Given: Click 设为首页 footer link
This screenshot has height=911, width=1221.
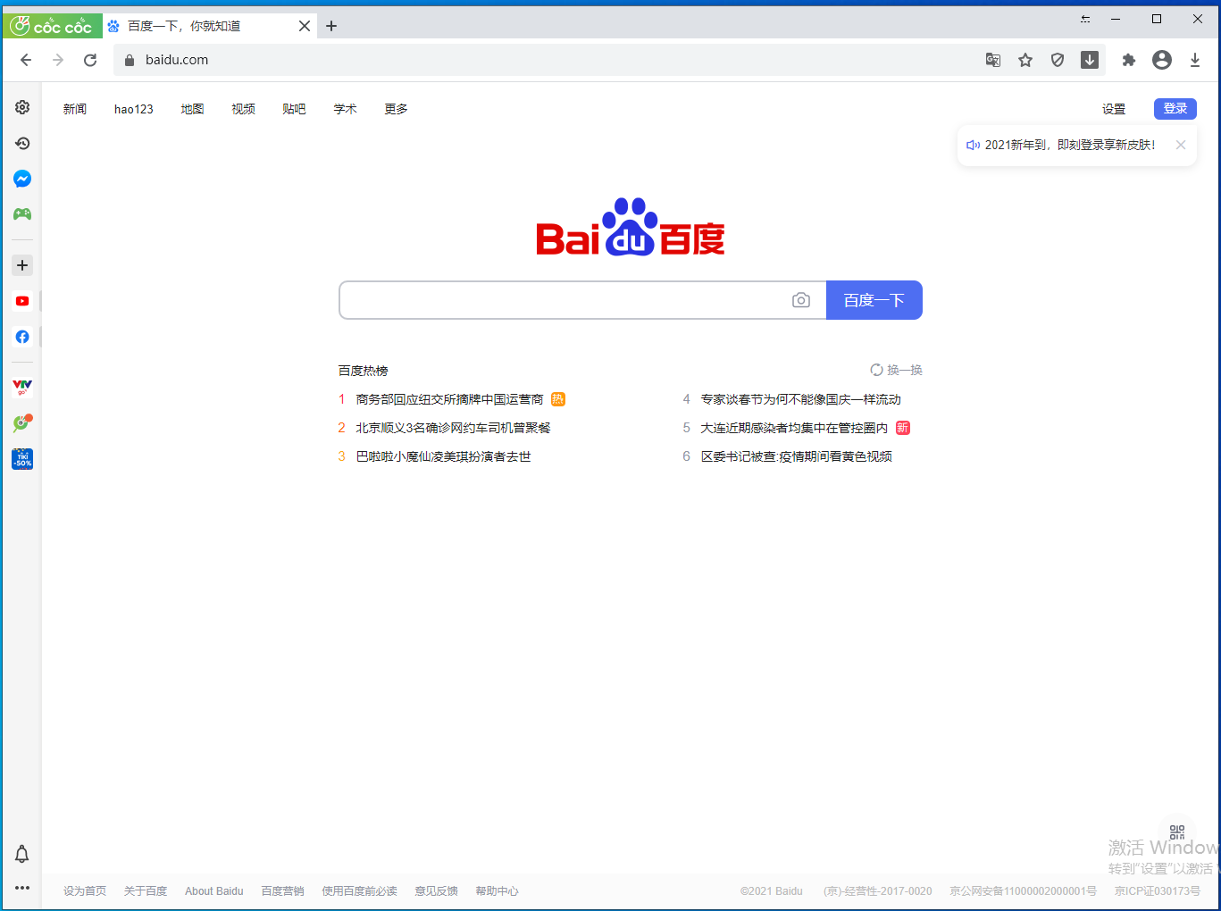Looking at the screenshot, I should 85,891.
